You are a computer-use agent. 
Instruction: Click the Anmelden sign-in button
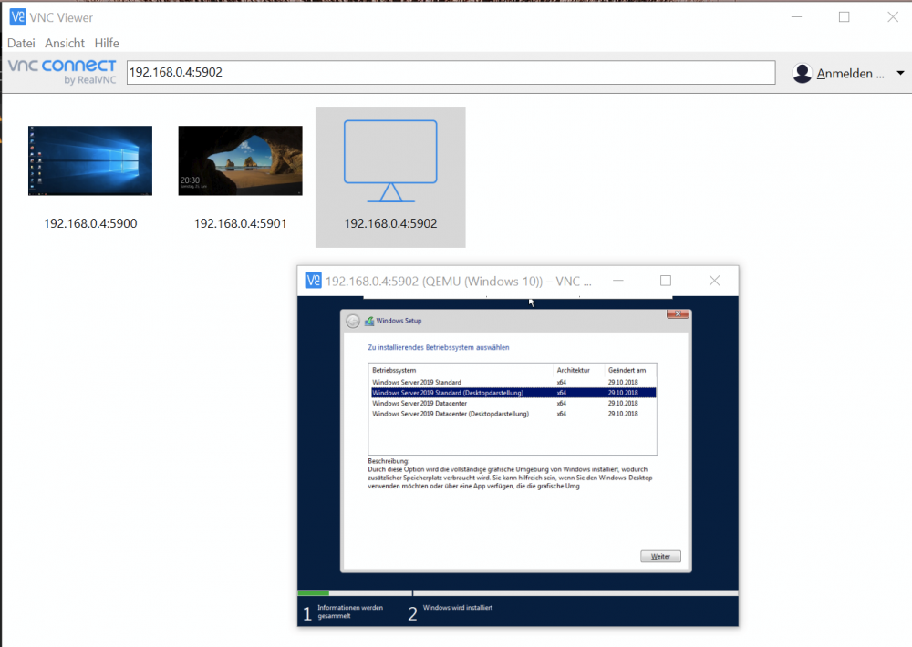click(x=850, y=73)
